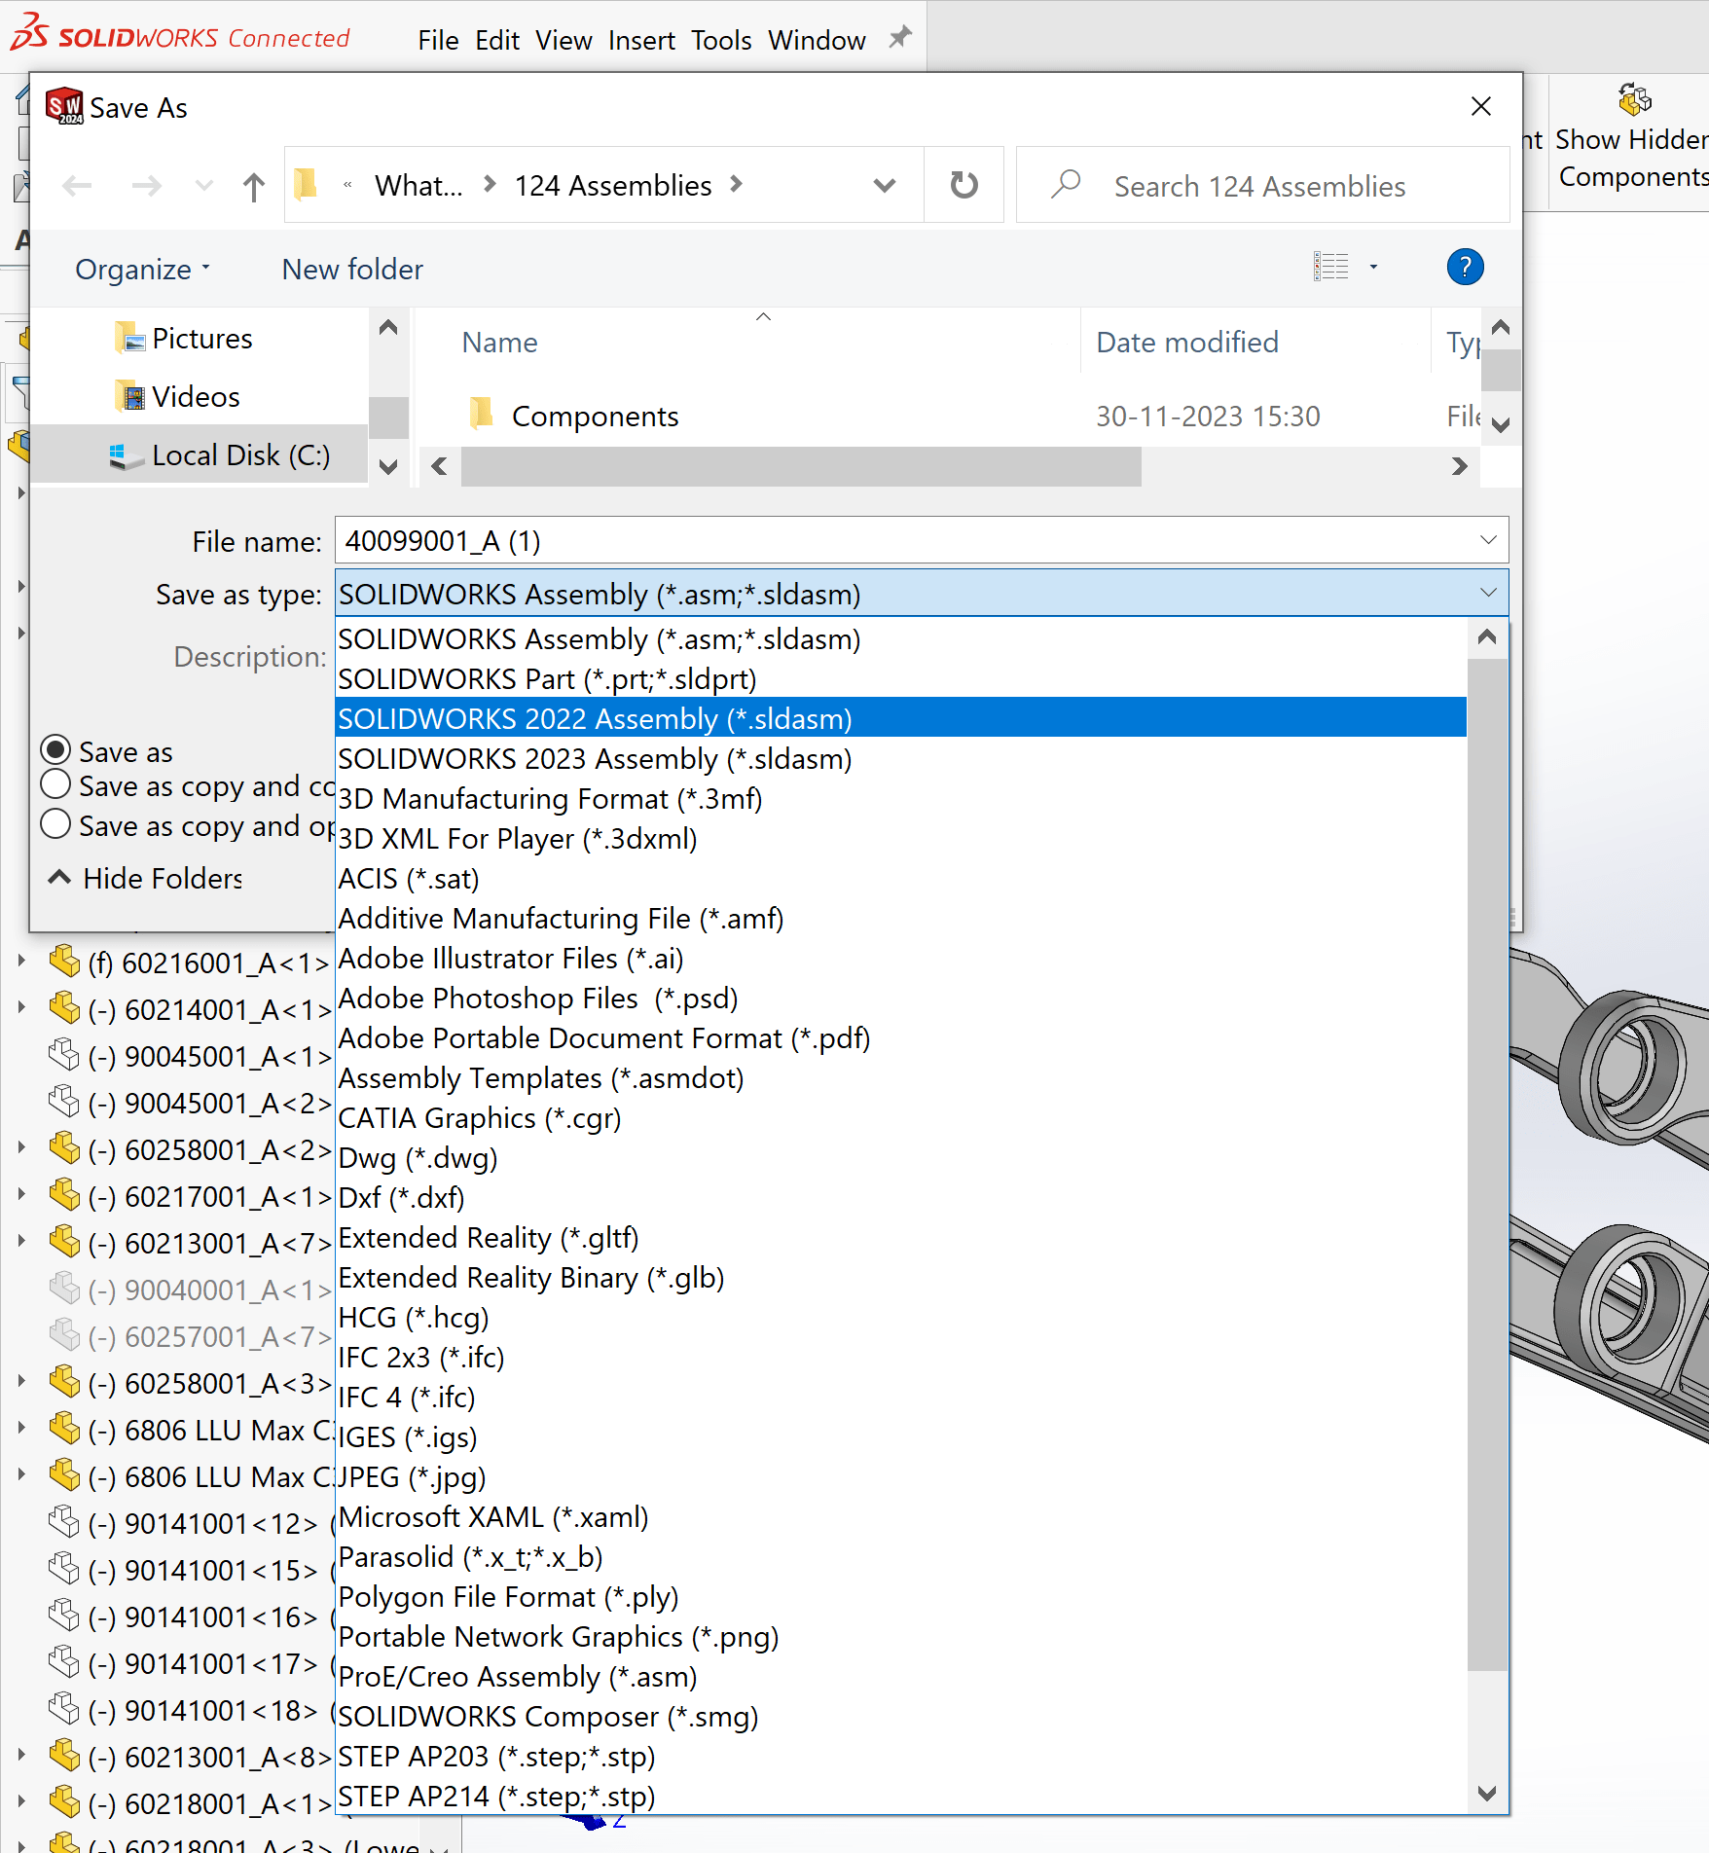Viewport: 1709px width, 1853px height.
Task: Click the assembly icon of 60216001_A<1>
Action: click(x=65, y=961)
